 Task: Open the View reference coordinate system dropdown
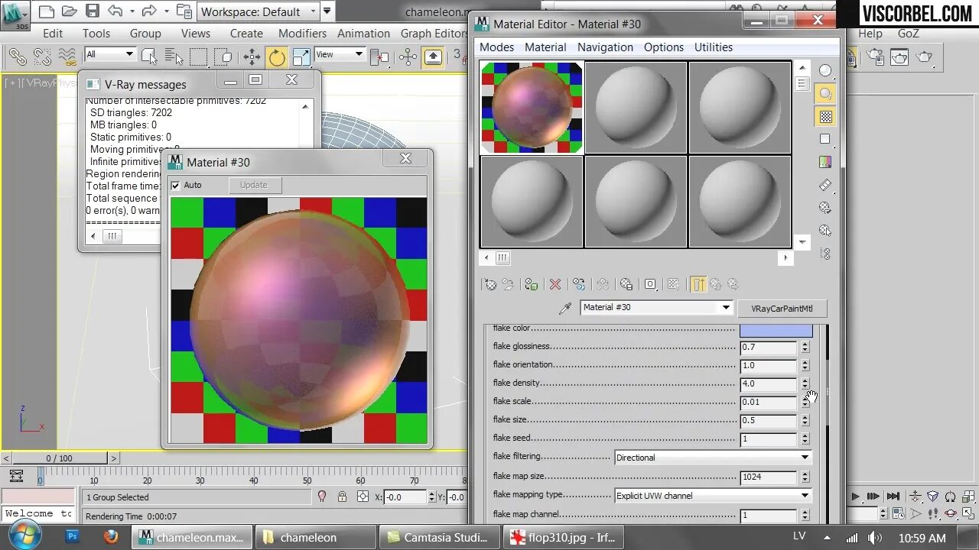pos(339,54)
